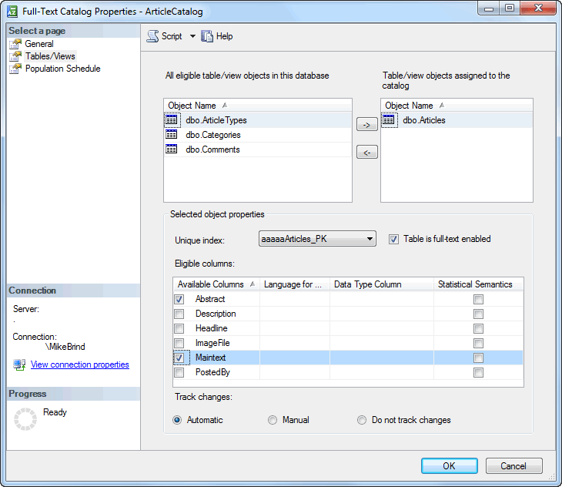Check the ImageFile column checkbox

click(179, 343)
